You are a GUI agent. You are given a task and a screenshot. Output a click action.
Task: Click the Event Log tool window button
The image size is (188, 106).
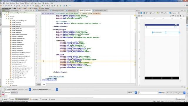click(x=43, y=99)
